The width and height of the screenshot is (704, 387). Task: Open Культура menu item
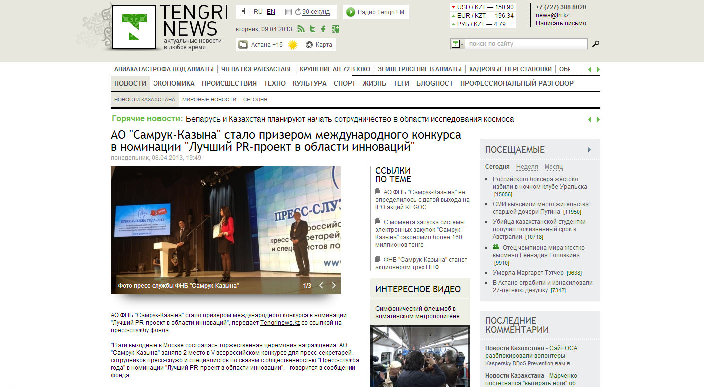[x=310, y=83]
